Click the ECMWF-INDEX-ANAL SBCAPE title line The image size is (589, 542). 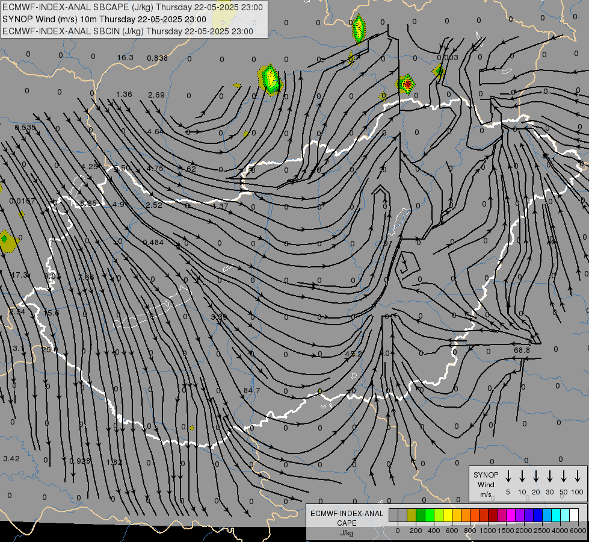point(132,7)
